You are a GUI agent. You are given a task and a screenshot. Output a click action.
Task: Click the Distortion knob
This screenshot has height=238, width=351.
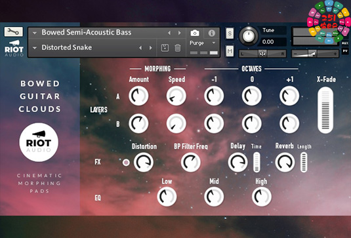(x=144, y=163)
